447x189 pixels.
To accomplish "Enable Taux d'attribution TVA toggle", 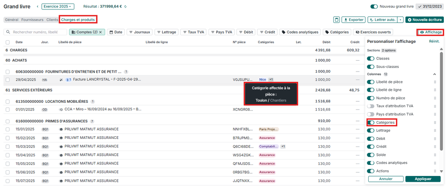I will 370,106.
